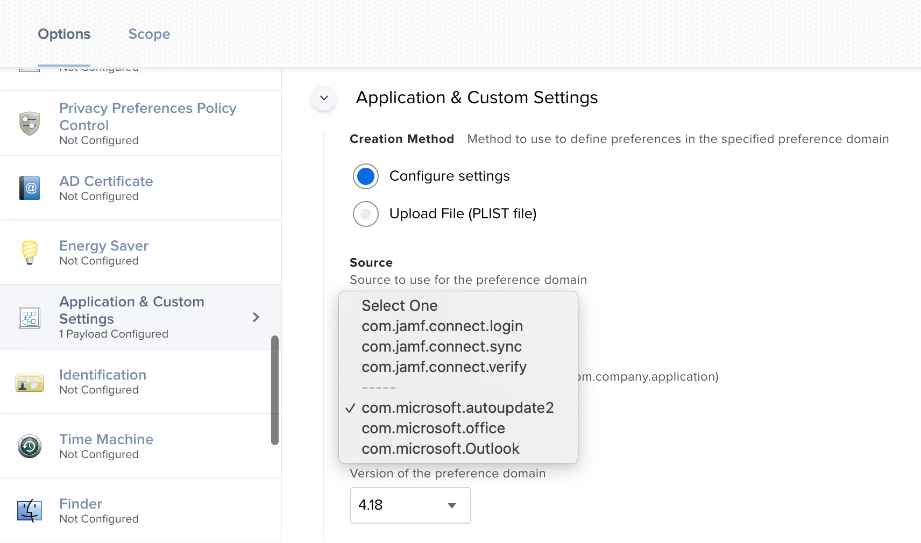Open the Privacy Preferences Policy Control payload
The height and width of the screenshot is (543, 921).
148,117
